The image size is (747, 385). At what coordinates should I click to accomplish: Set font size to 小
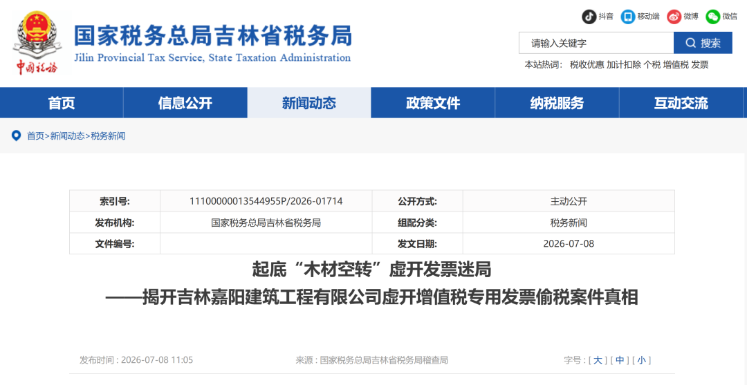[x=641, y=360]
